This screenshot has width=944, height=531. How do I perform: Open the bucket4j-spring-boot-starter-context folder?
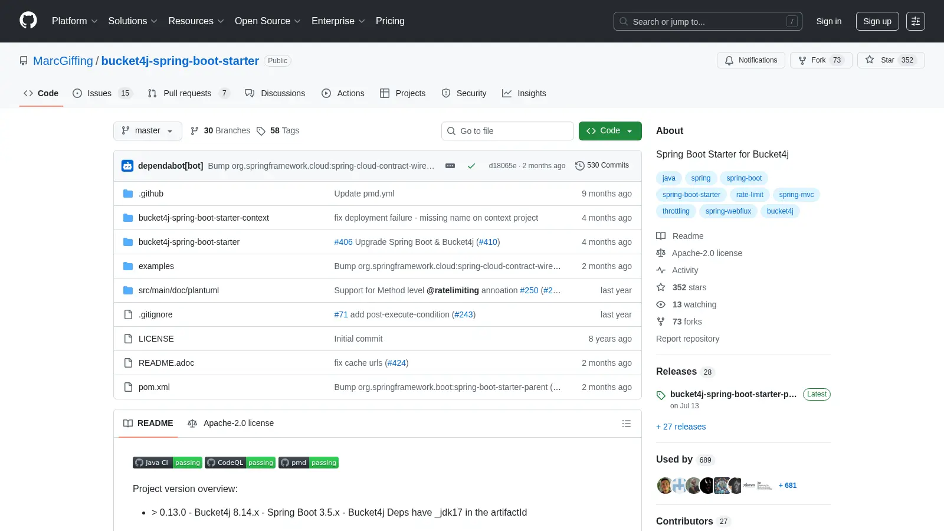coord(204,218)
